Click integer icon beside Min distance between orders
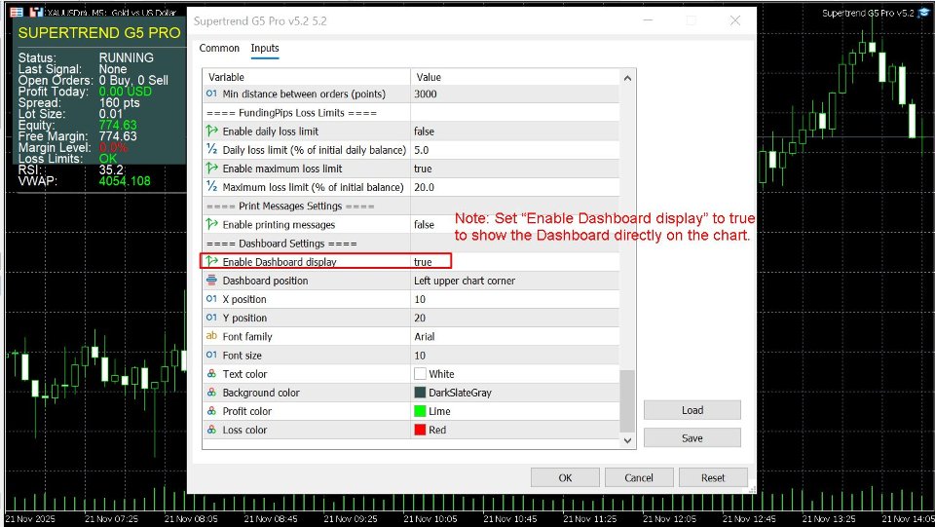Screen dimensions: 935x527 click(211, 94)
